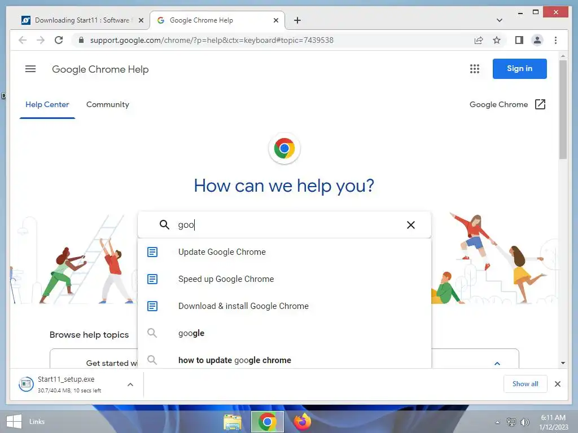Open network tray icon

pos(511,422)
